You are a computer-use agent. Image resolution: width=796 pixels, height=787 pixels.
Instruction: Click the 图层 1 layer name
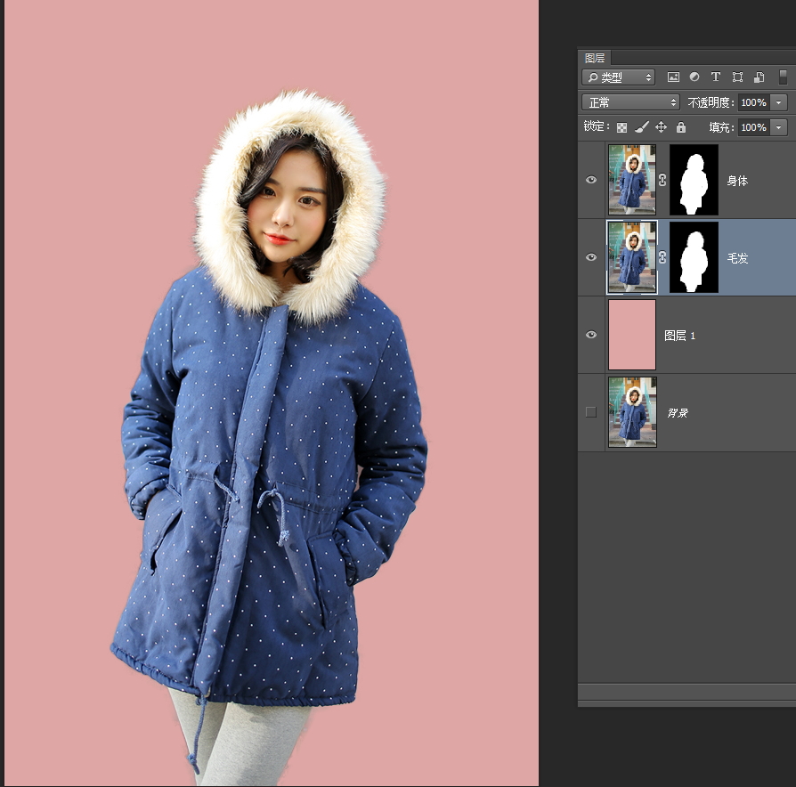679,336
